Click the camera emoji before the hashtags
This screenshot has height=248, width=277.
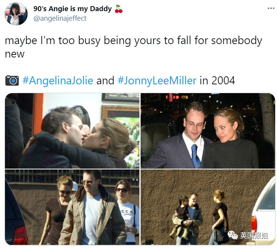tap(12, 80)
